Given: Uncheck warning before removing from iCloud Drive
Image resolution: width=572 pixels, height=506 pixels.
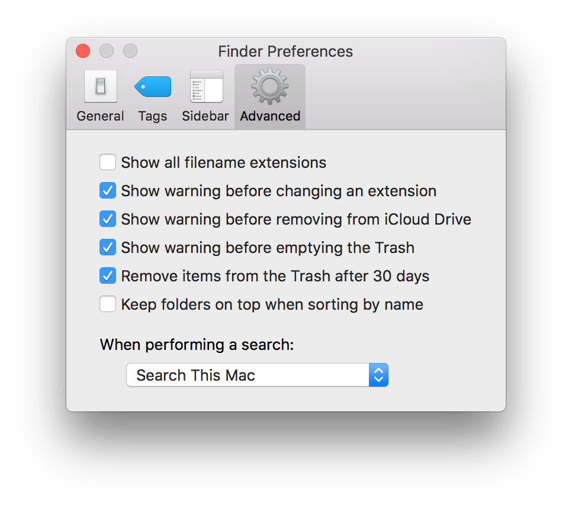Looking at the screenshot, I should click(x=108, y=219).
